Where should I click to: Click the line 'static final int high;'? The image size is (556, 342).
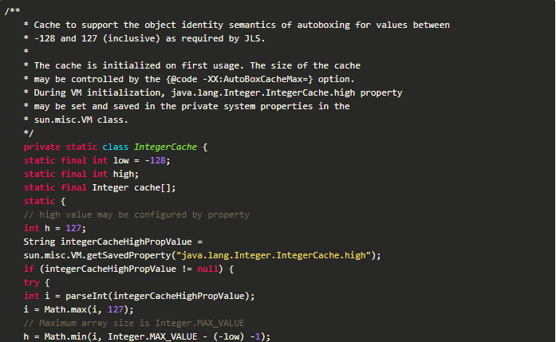tap(81, 174)
